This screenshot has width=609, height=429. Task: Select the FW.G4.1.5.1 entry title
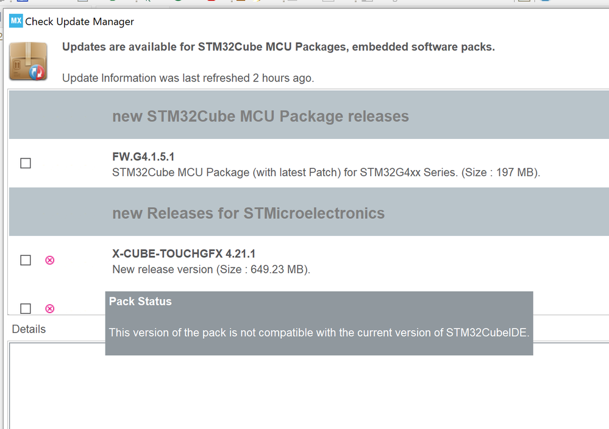point(143,157)
